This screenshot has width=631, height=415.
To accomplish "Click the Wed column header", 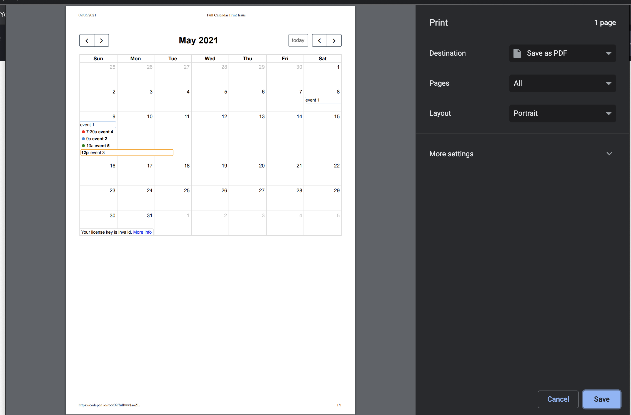I will (210, 59).
